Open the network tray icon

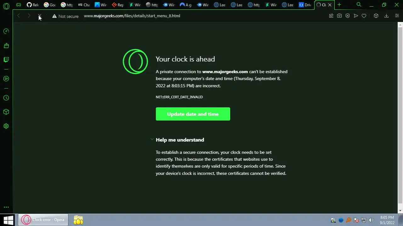(364, 220)
